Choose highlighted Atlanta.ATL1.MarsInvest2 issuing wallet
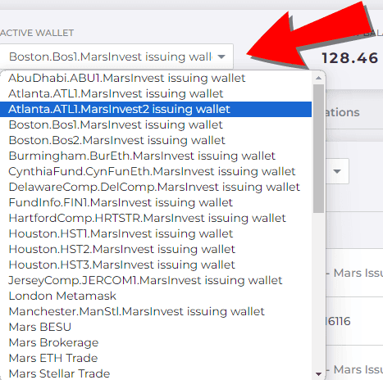Screen dimensions: 383x380 coord(156,109)
